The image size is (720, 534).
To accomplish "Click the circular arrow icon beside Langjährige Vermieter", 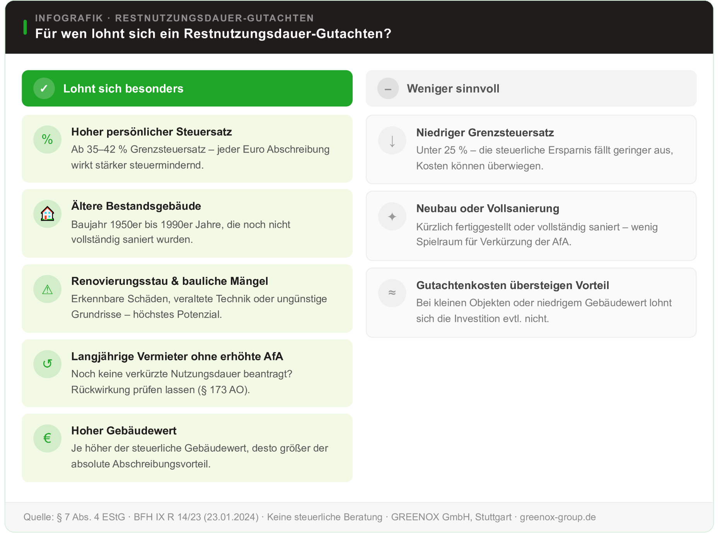I will click(x=47, y=364).
